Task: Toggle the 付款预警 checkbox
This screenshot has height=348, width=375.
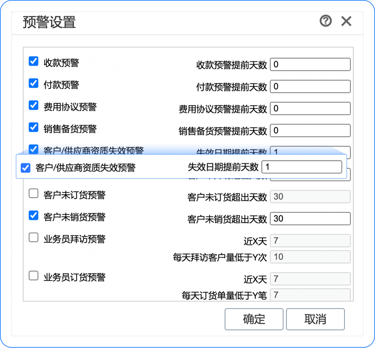Action: pyautogui.click(x=33, y=83)
